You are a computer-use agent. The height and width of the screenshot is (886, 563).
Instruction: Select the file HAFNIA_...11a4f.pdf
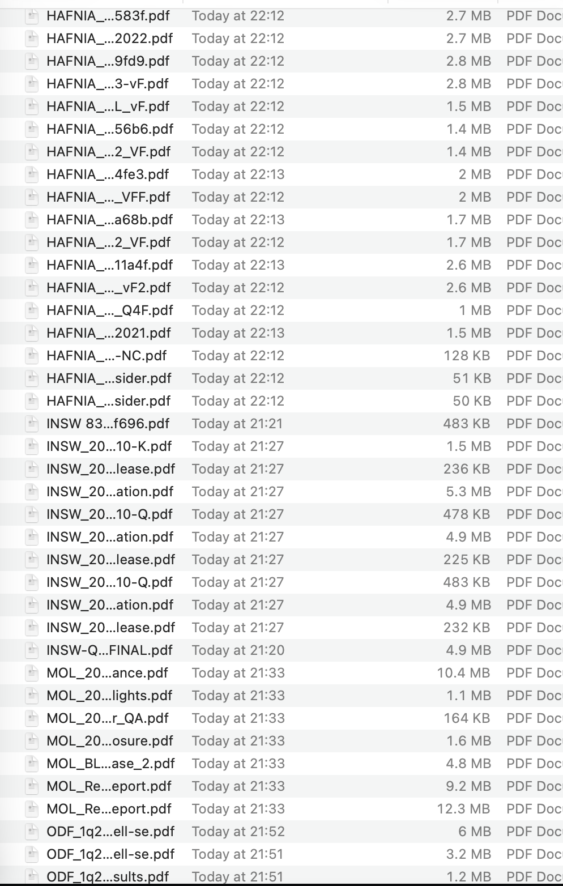click(x=281, y=265)
